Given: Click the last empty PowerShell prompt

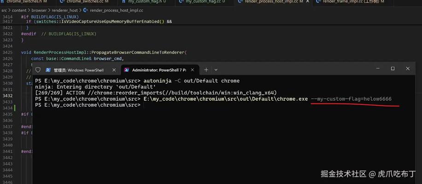Looking at the screenshot, I should [88, 105].
